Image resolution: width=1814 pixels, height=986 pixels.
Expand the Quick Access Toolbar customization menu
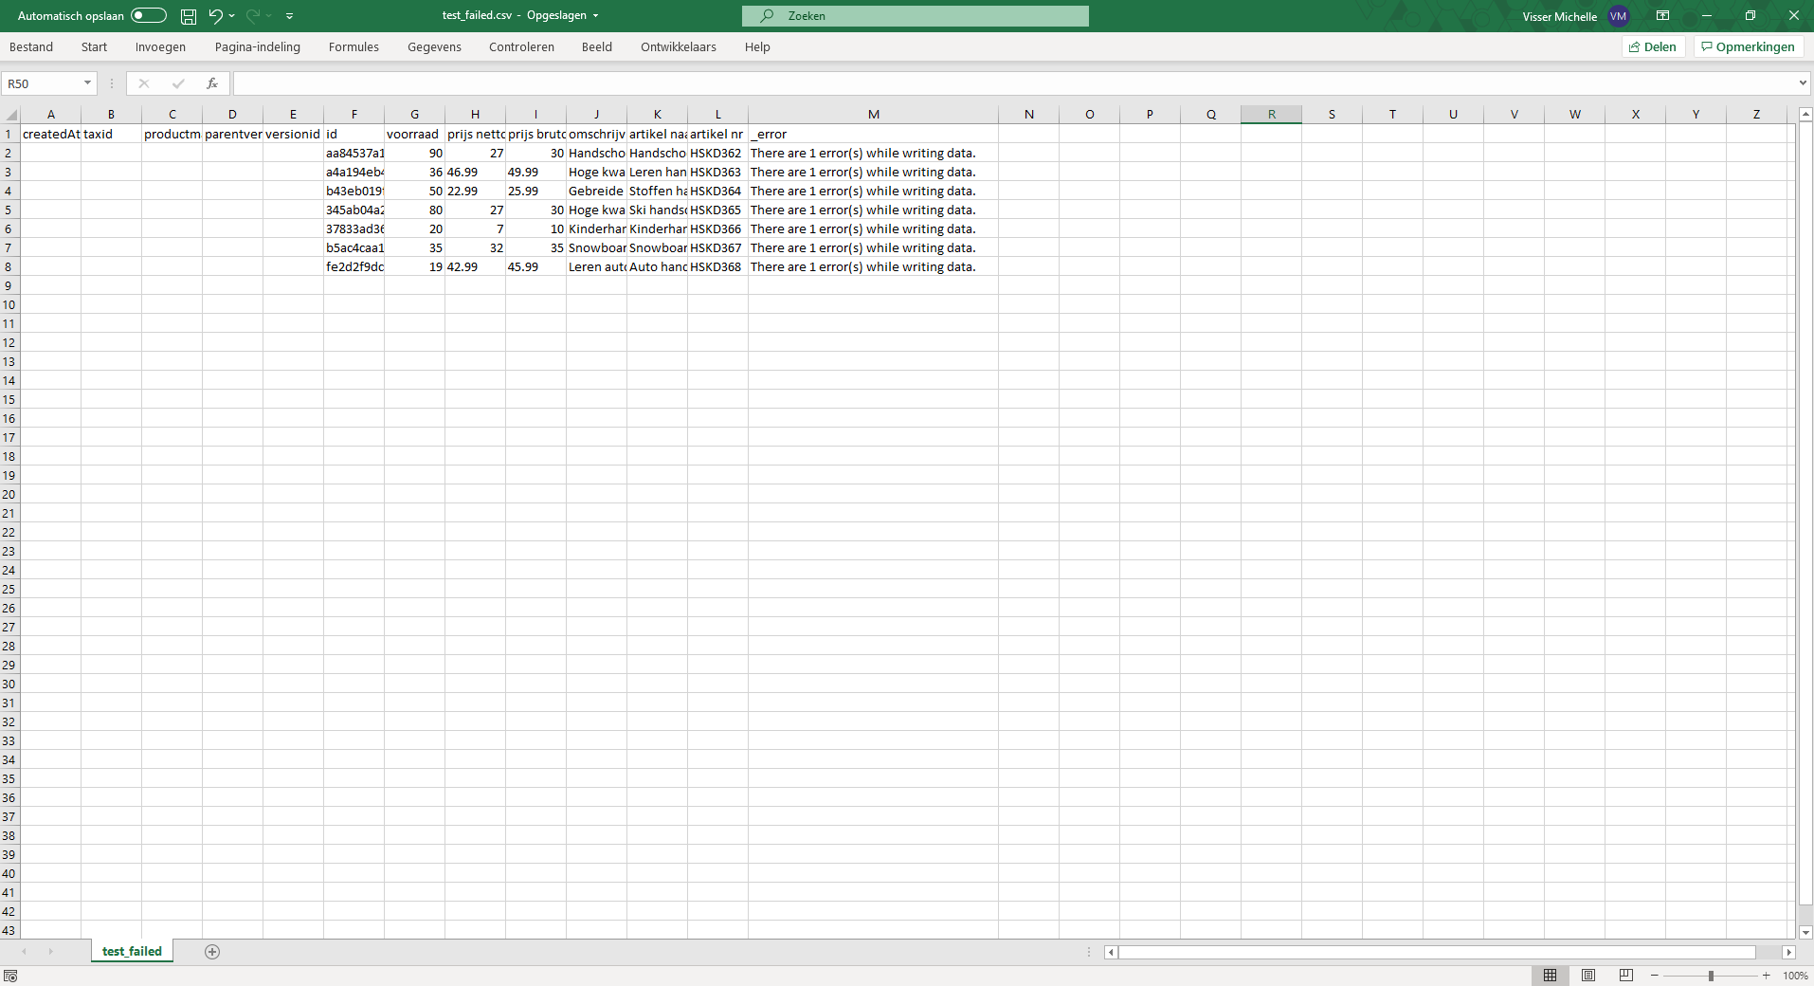[x=290, y=15]
